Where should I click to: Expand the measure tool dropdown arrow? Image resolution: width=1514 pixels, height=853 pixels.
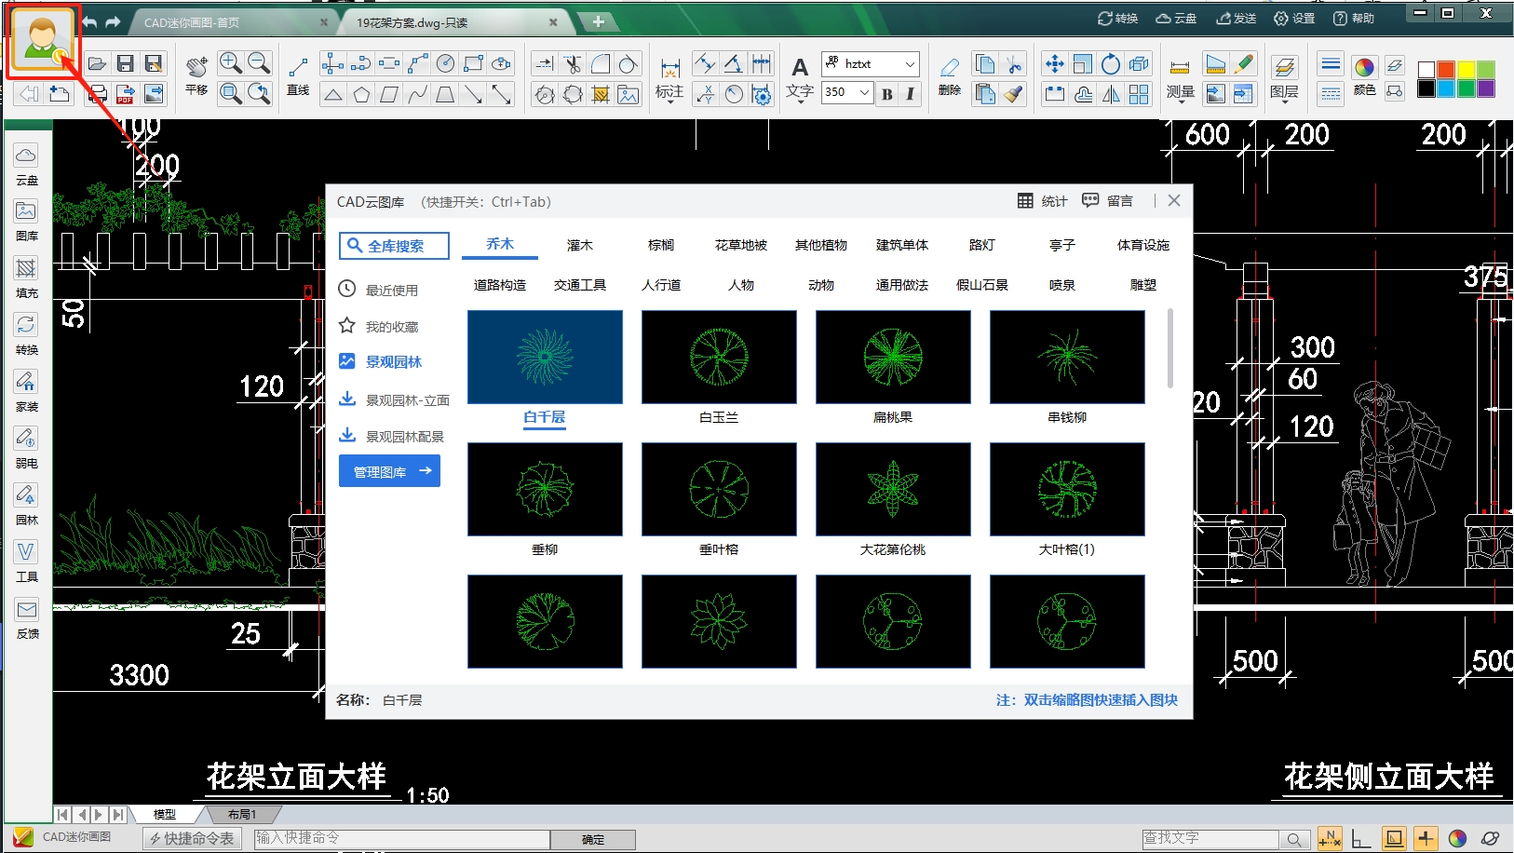(1180, 102)
